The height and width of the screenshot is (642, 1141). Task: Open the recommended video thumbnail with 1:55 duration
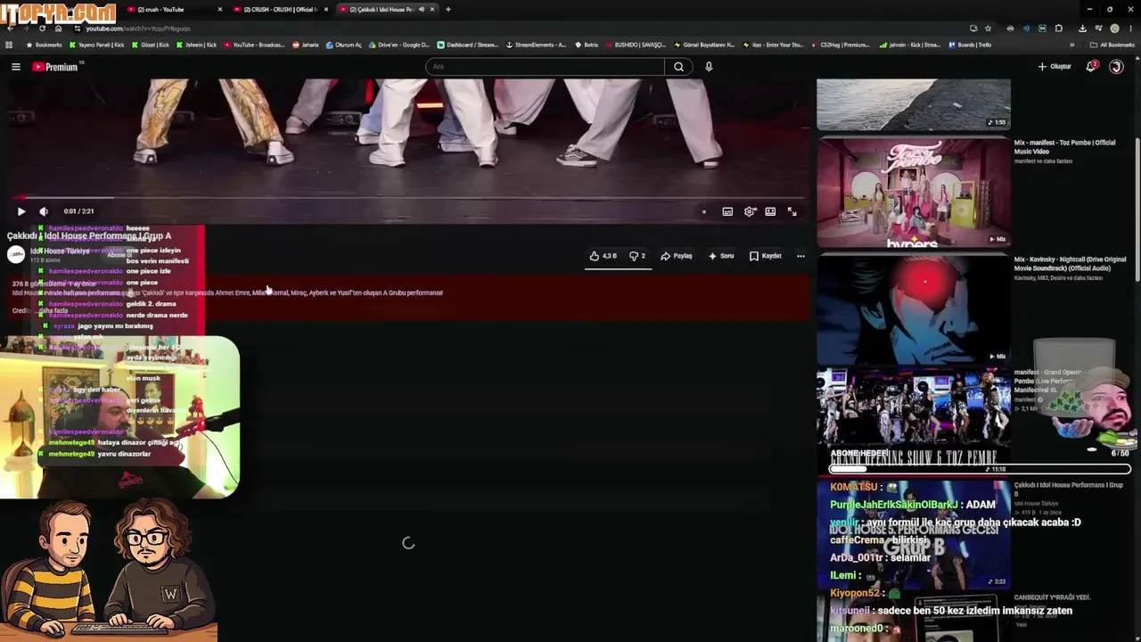point(914,104)
